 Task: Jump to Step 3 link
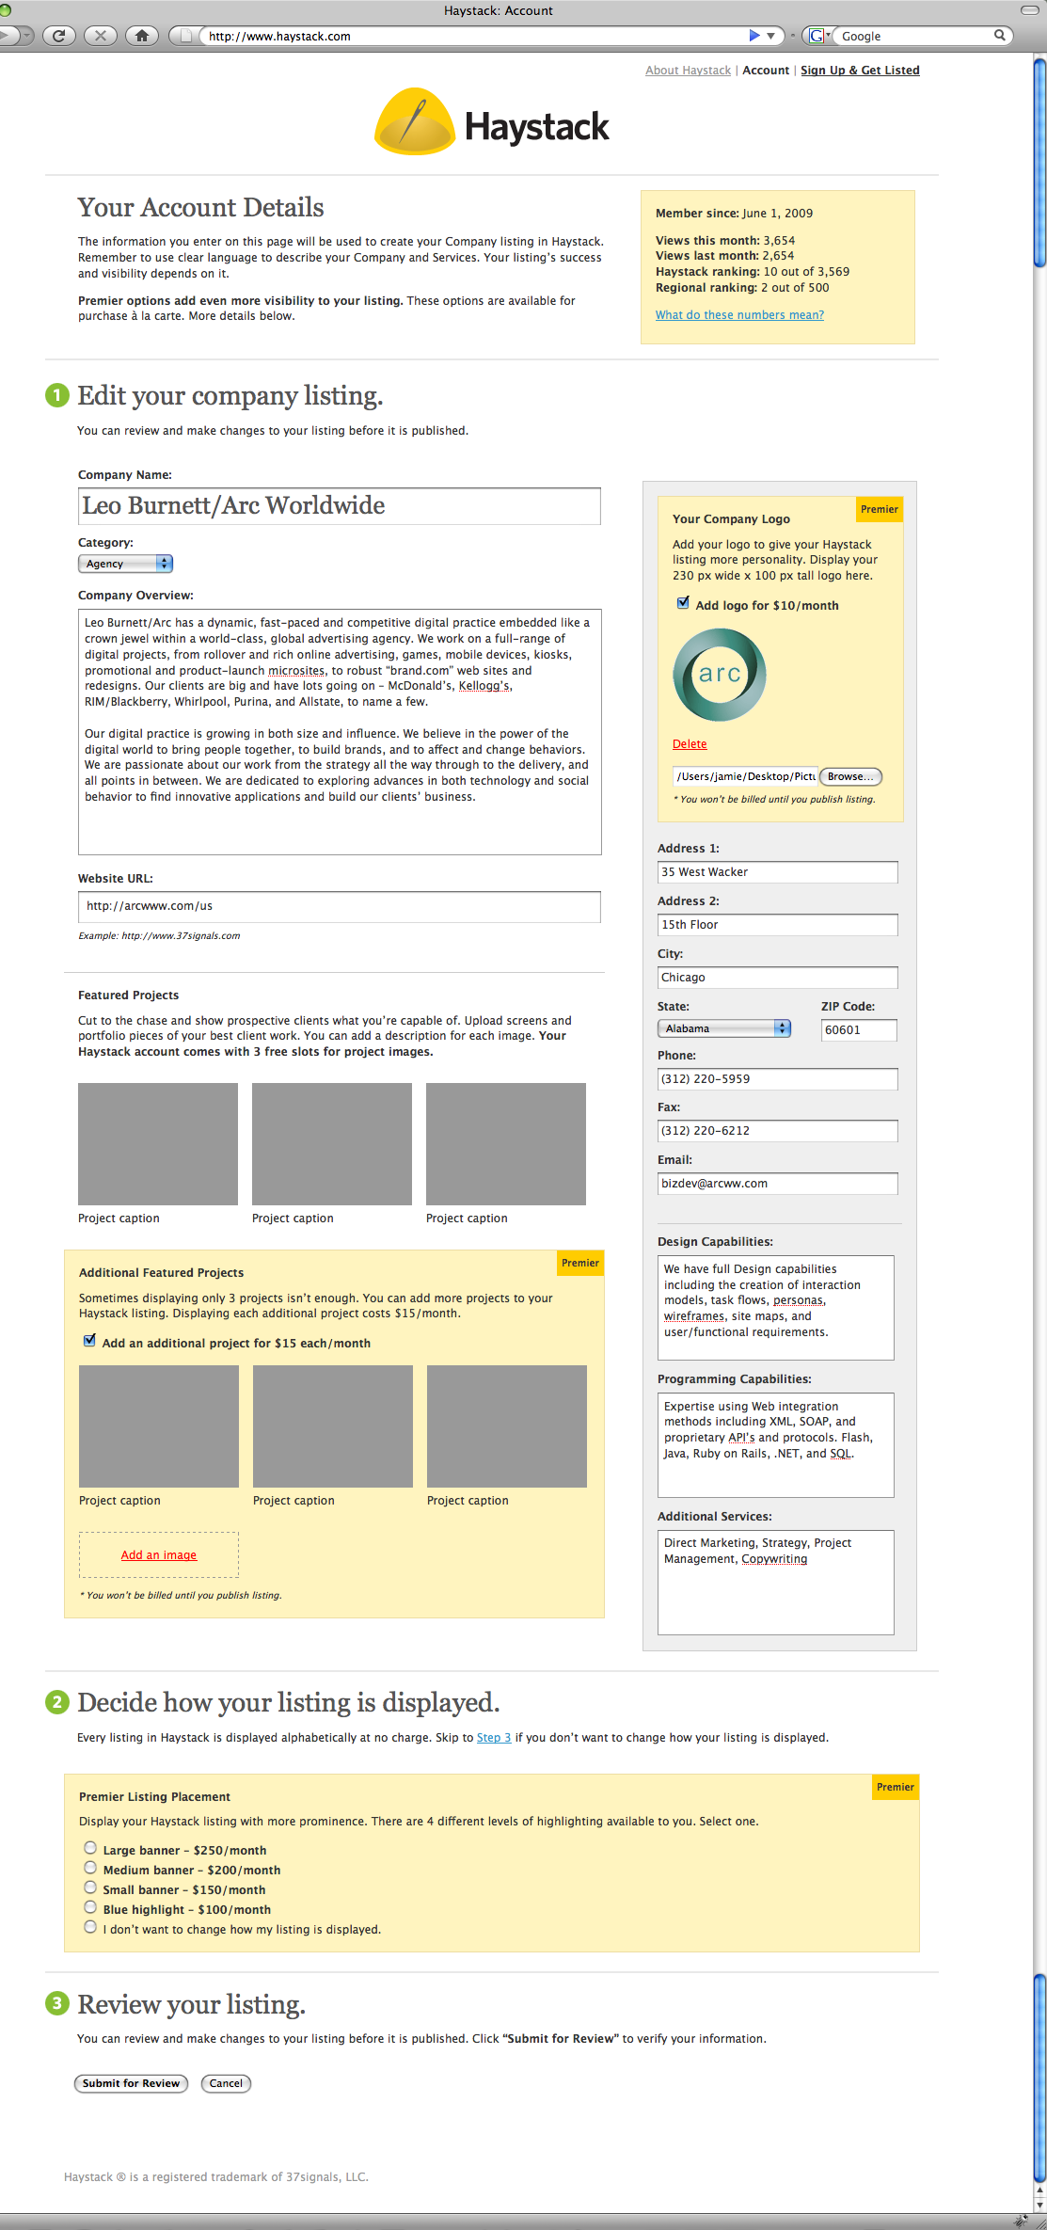point(494,1738)
